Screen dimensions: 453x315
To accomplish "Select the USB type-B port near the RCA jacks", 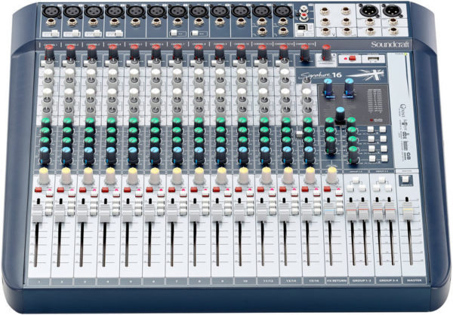I will point(301,29).
